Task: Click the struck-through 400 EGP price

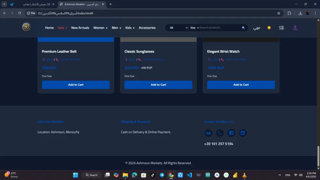Action: [147, 68]
